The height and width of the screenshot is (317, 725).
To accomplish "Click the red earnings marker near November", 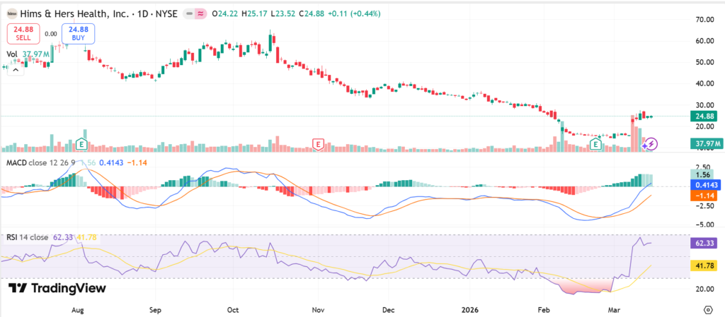I will click(319, 144).
